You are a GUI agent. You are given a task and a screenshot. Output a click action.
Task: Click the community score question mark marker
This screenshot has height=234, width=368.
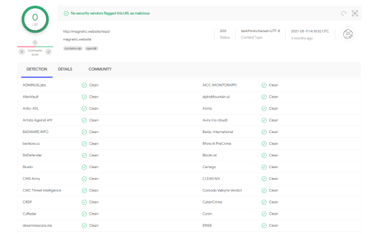coord(35,43)
